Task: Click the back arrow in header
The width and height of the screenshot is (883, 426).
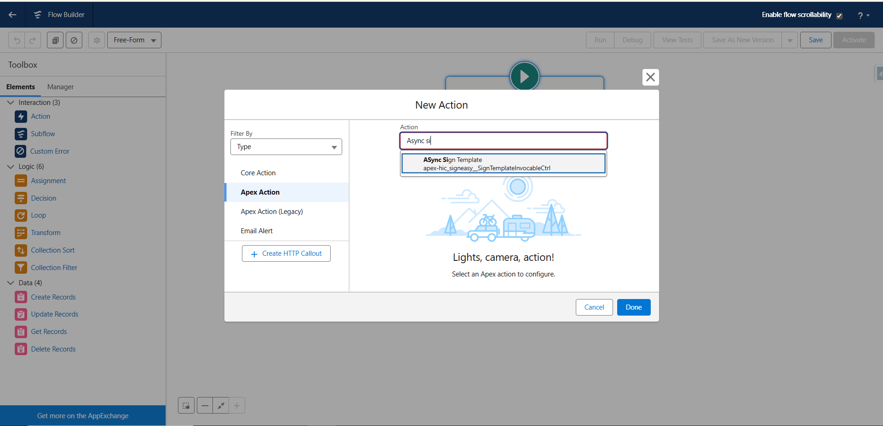Action: (12, 15)
